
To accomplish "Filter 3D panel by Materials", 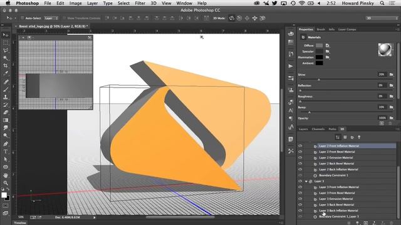I will pos(352,137).
